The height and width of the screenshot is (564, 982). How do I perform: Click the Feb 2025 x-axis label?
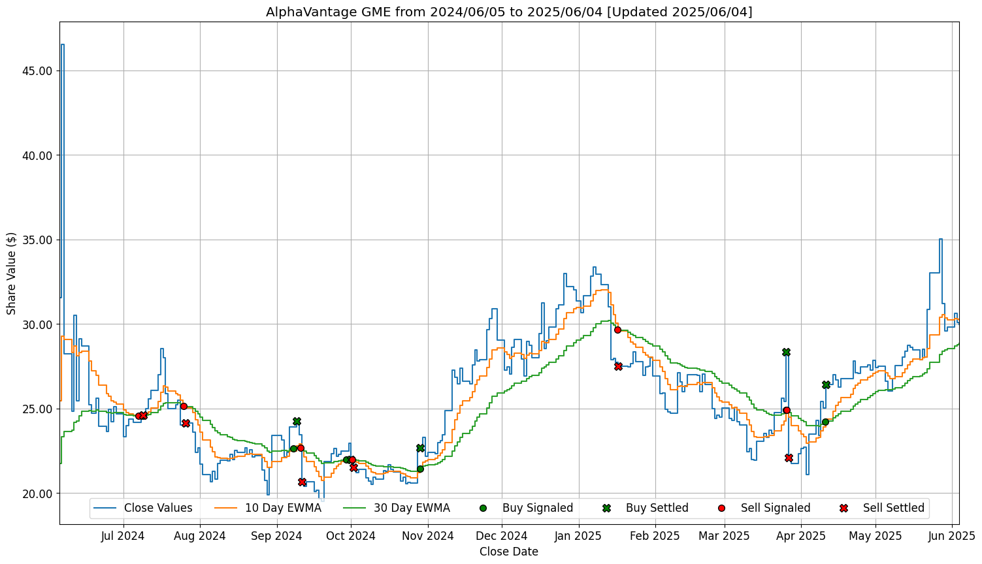pyautogui.click(x=655, y=536)
